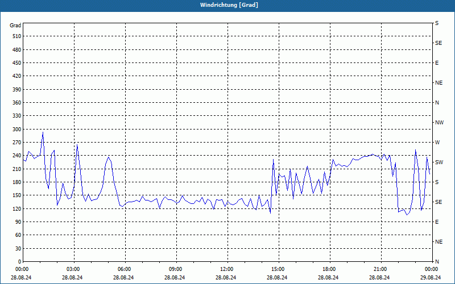Viewport: 455px width, 284px height.
Task: Pick the 360 label on the left axis
Action: coord(17,103)
